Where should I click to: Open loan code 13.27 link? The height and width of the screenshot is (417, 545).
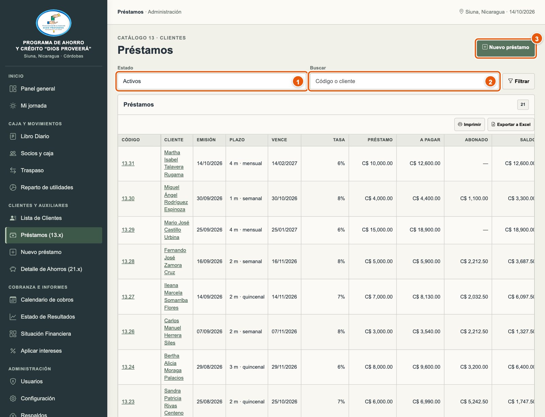click(x=128, y=297)
